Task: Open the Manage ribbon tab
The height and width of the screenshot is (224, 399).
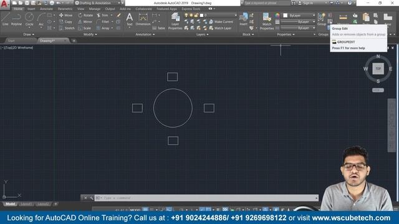Action: coord(94,9)
